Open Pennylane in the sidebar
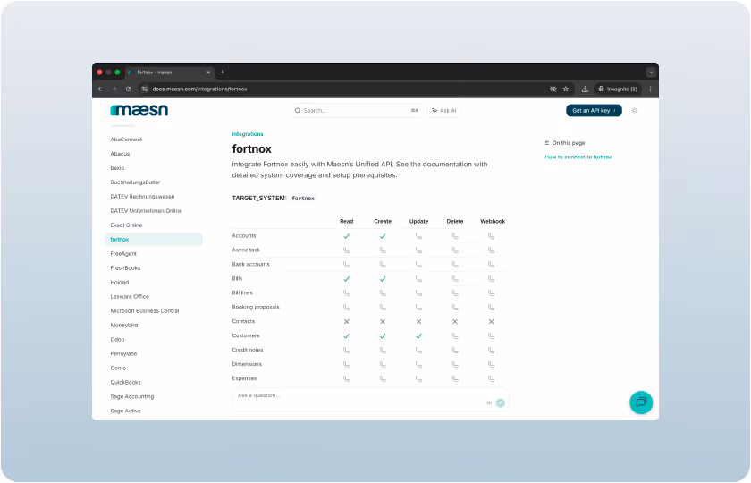 123,353
